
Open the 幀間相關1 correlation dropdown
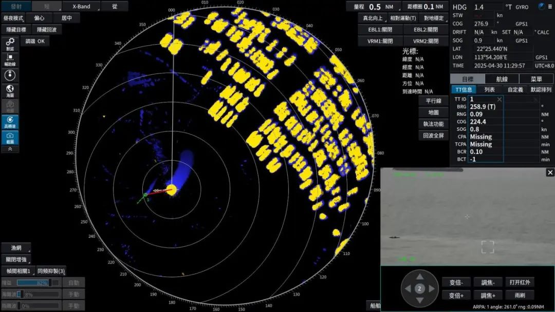point(18,271)
